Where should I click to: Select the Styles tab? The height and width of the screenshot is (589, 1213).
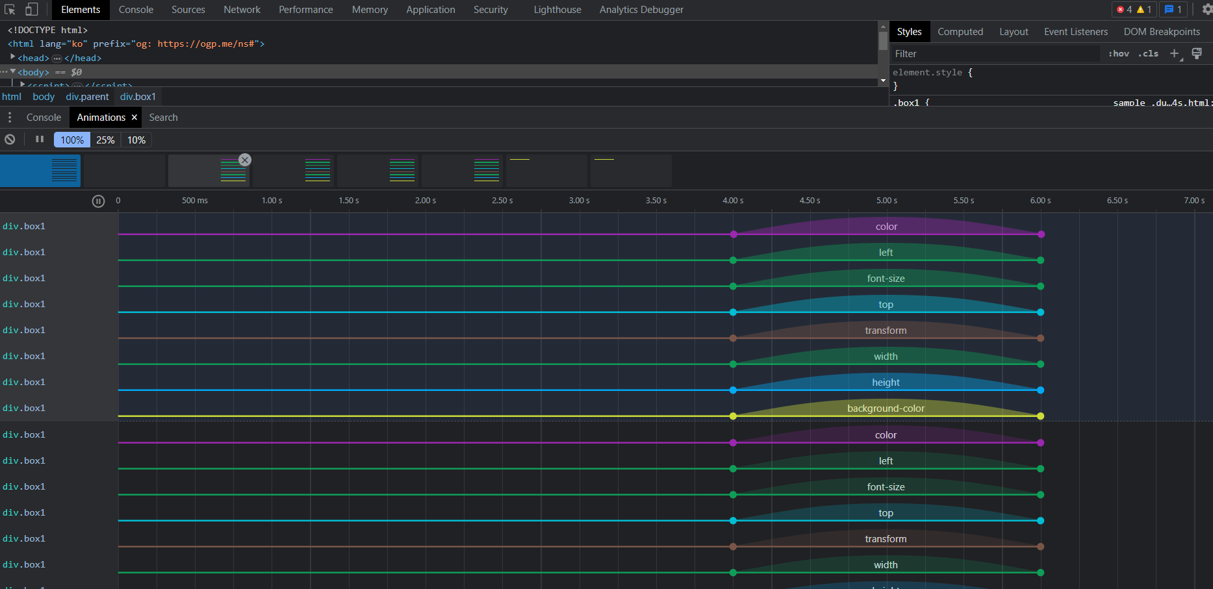point(910,32)
